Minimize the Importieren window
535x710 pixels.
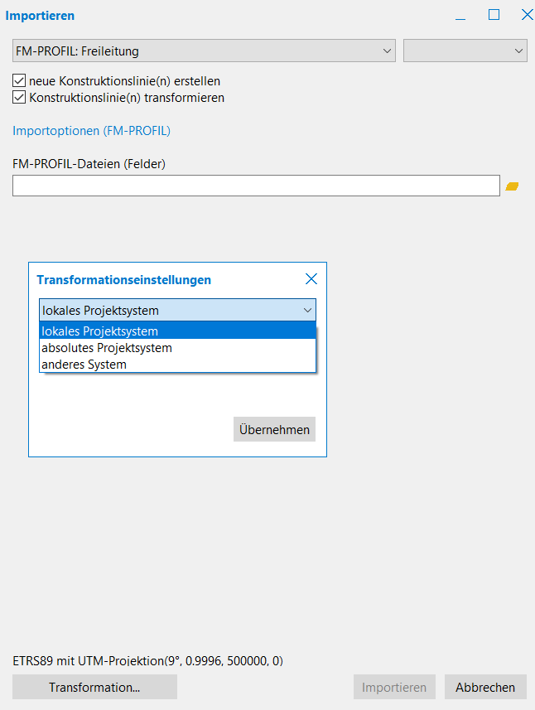[460, 15]
